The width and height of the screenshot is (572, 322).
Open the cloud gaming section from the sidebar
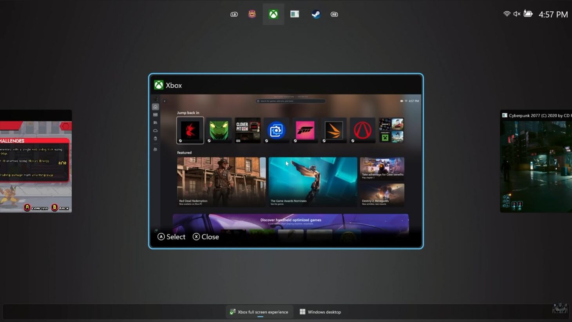point(155,130)
